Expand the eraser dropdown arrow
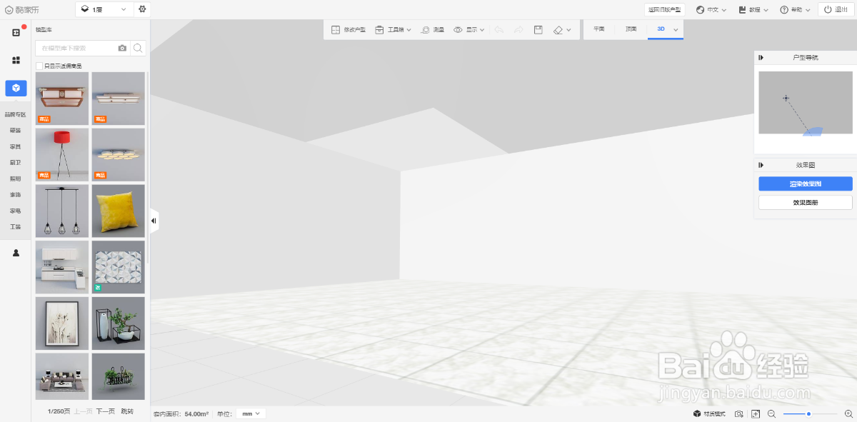This screenshot has width=857, height=422. 568,30
